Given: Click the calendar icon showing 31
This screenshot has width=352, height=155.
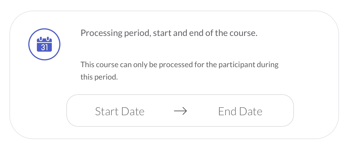Looking at the screenshot, I should pyautogui.click(x=44, y=44).
